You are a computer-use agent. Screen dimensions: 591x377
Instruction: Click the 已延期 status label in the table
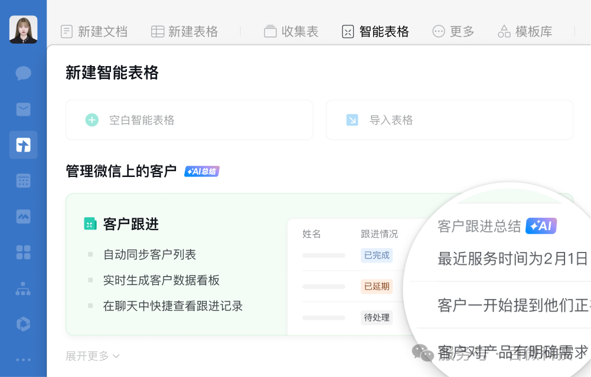tap(377, 286)
